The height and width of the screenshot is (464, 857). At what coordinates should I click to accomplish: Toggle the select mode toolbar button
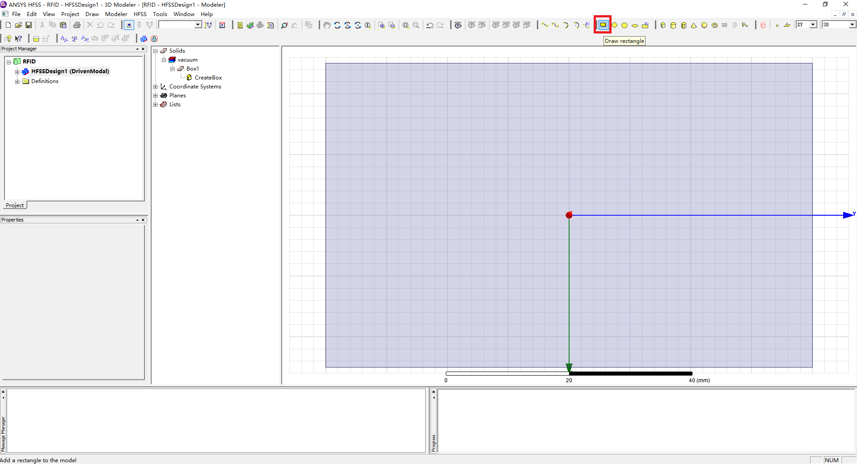point(129,25)
